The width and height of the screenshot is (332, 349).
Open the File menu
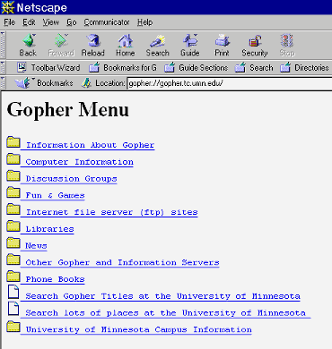pos(10,22)
